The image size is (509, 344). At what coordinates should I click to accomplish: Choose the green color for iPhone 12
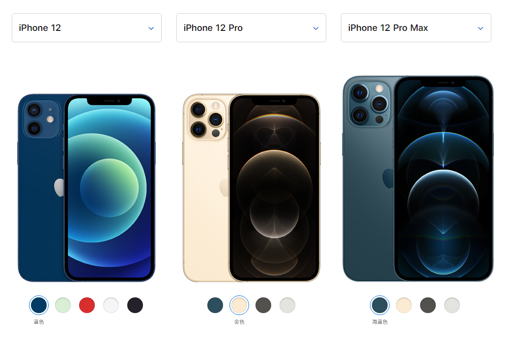click(x=63, y=305)
